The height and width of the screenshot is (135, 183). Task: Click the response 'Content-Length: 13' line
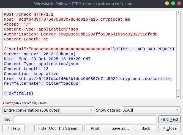tap(26, 69)
